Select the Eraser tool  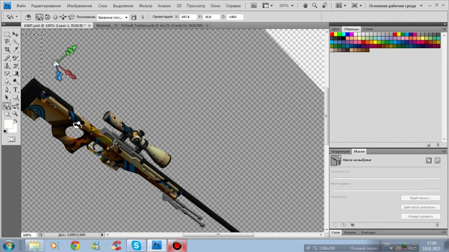7,74
